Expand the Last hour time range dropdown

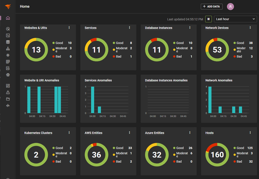pos(235,19)
